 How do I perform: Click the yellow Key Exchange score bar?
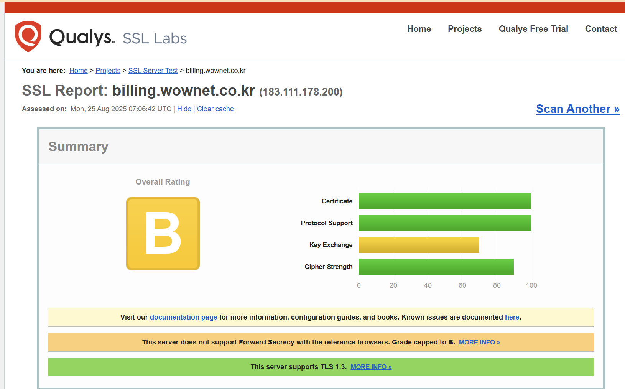(419, 245)
